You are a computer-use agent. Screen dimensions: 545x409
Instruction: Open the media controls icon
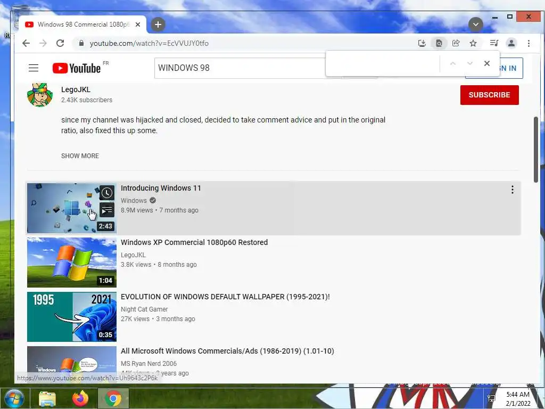click(494, 43)
